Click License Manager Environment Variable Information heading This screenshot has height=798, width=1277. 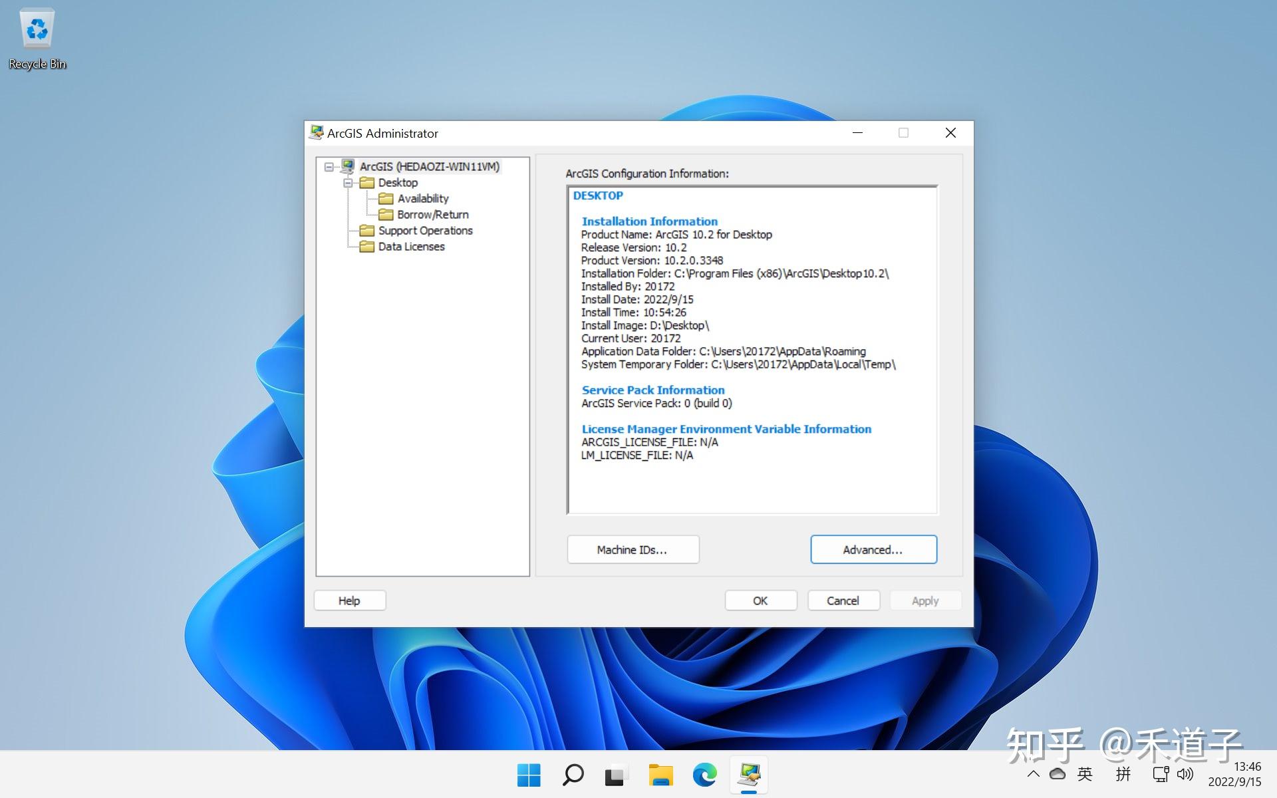(x=726, y=430)
